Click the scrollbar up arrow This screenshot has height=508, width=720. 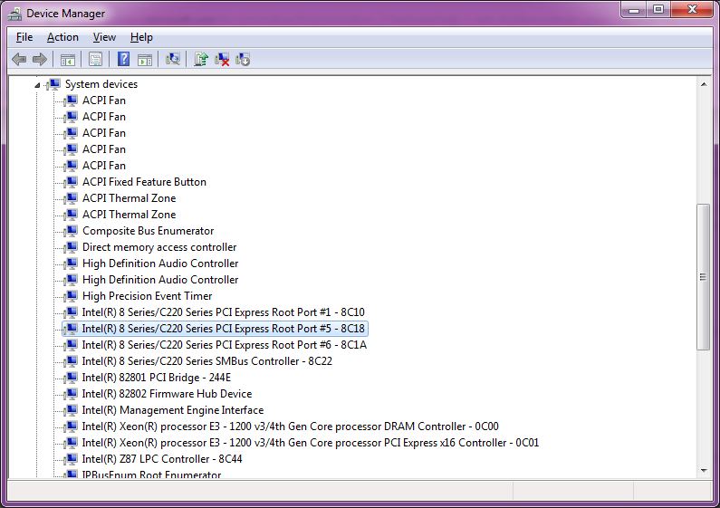tap(703, 83)
